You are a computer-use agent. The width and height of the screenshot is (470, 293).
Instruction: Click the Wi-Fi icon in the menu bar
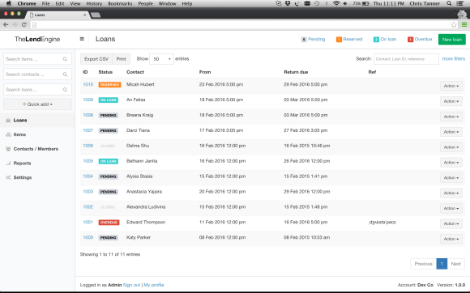tap(336, 3)
